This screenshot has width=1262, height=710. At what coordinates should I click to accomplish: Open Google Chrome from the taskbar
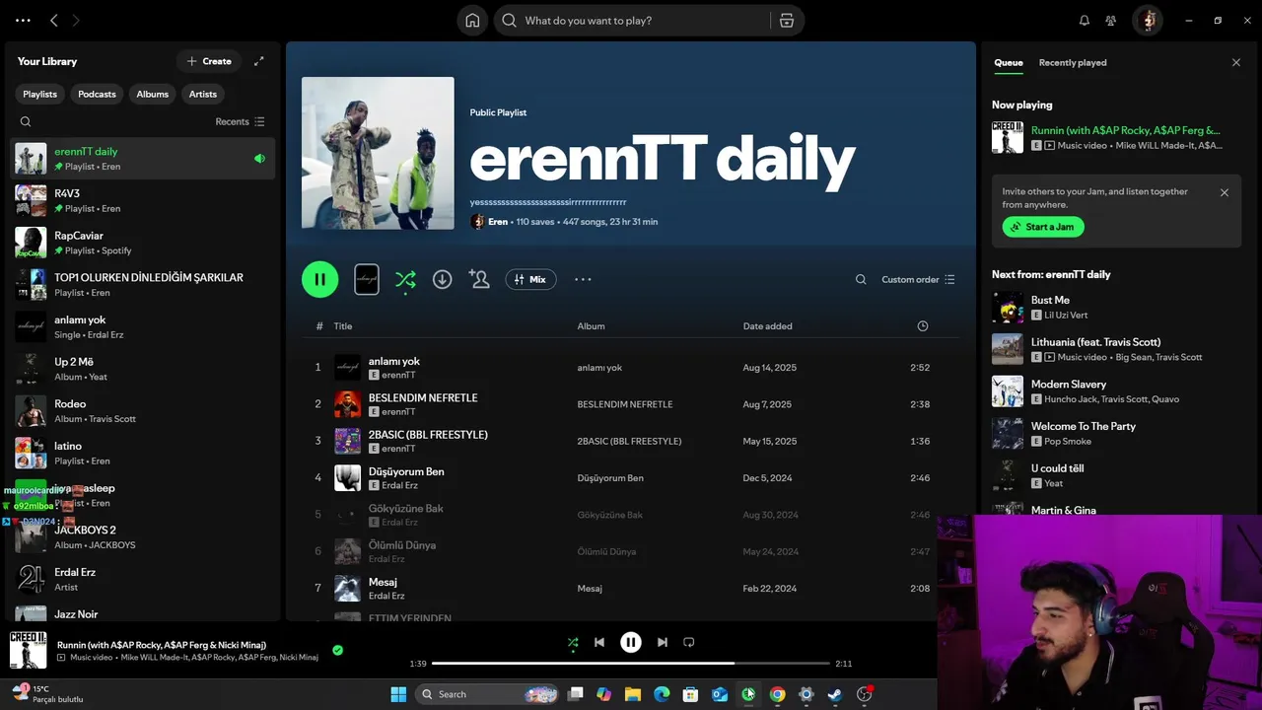[x=778, y=694]
